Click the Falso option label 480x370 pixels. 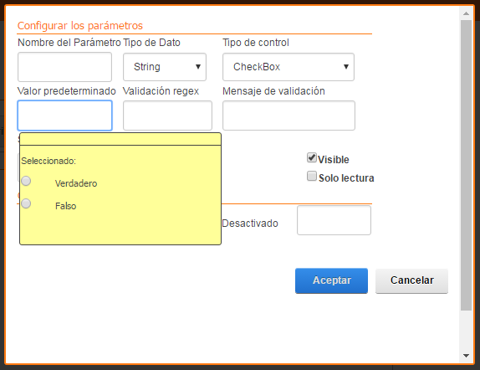pyautogui.click(x=65, y=206)
